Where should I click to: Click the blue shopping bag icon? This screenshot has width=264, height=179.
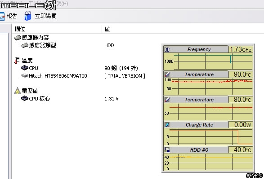(28, 16)
